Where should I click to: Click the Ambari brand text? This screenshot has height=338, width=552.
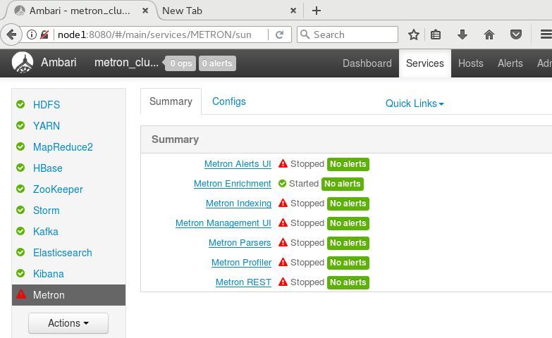pos(59,62)
